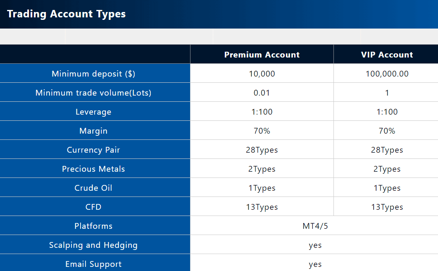Click the 'CFD' row label
This screenshot has height=271, width=438.
pyautogui.click(x=93, y=207)
